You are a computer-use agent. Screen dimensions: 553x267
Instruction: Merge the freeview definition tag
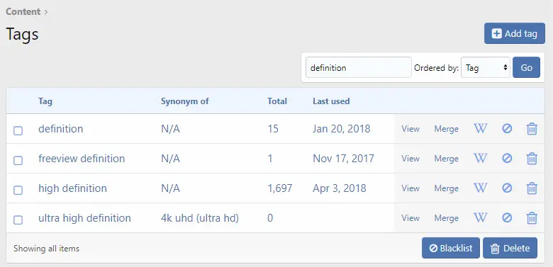pyautogui.click(x=446, y=159)
